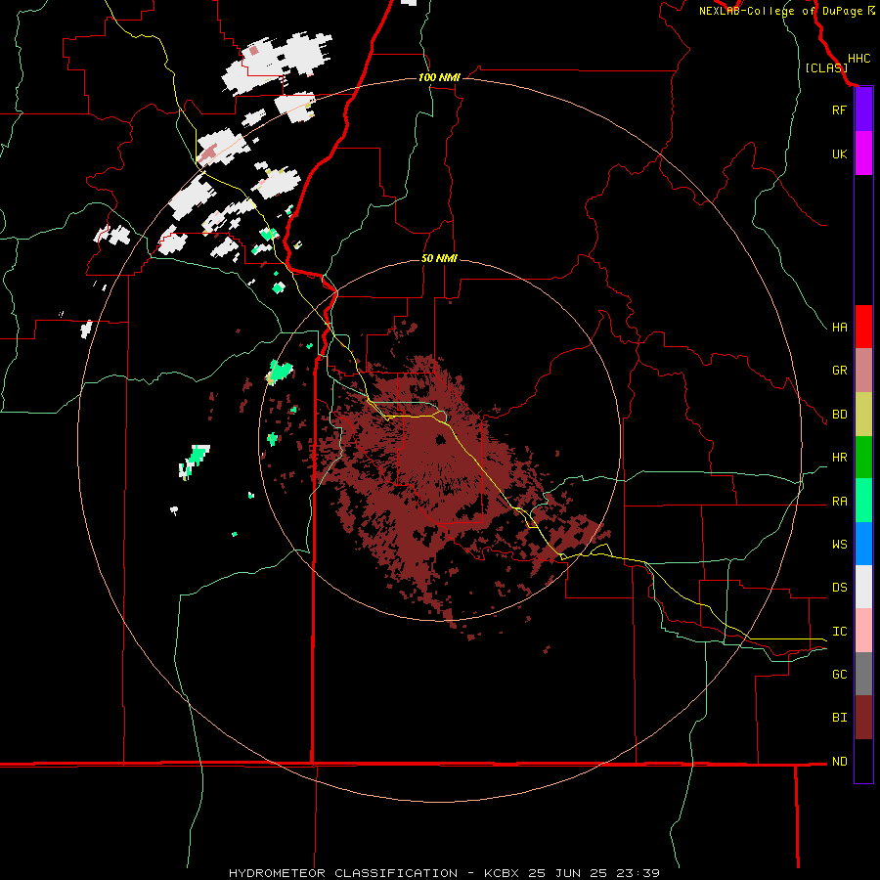Image resolution: width=880 pixels, height=880 pixels.
Task: Select the yellow BD big drops swatch
Action: tap(863, 415)
